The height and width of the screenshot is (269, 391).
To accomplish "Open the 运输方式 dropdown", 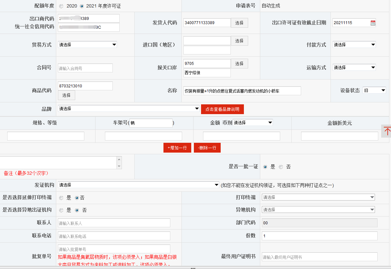I will pos(354,67).
